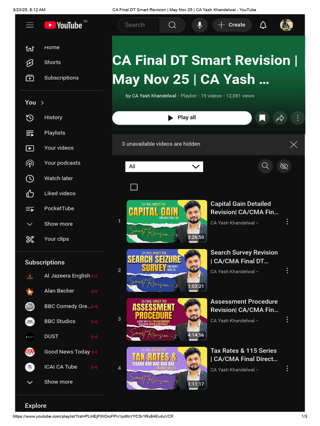The height and width of the screenshot is (426, 320).
Task: Click Good News Today channel avatar
Action: (x=30, y=352)
